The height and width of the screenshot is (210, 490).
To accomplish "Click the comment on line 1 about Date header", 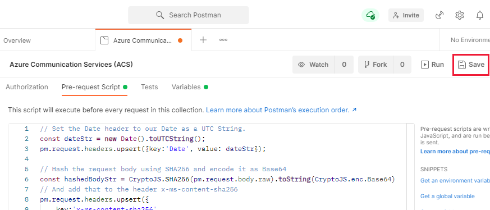I will pos(143,129).
